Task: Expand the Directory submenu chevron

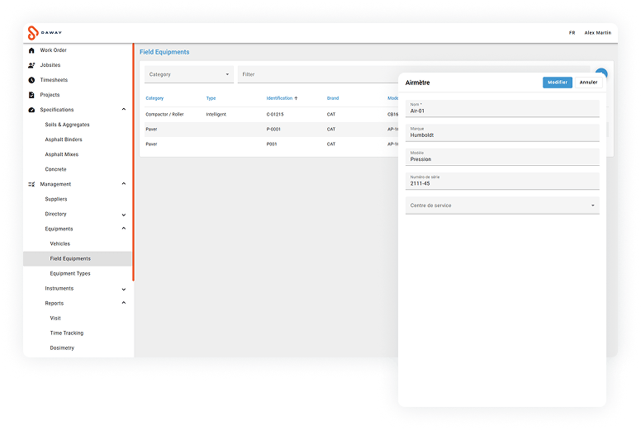Action: pyautogui.click(x=124, y=215)
